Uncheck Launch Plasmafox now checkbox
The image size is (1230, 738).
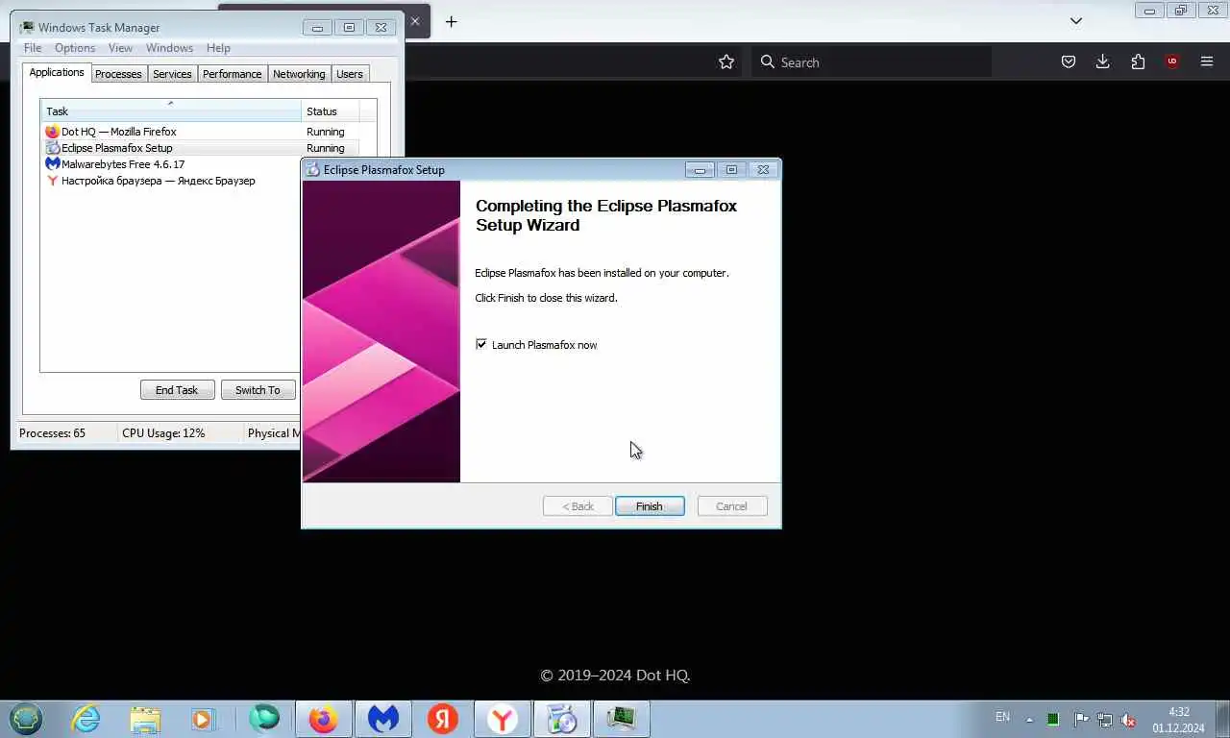click(481, 344)
